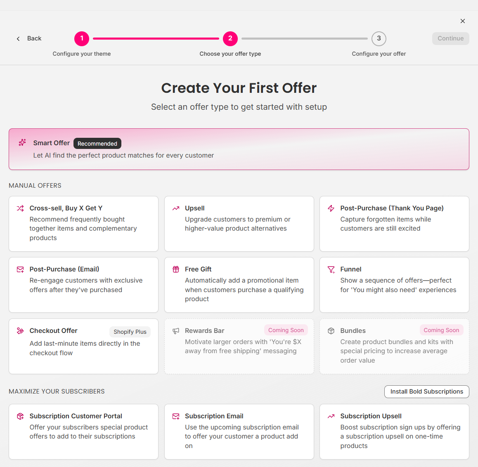The height and width of the screenshot is (467, 478).
Task: Select Post-Purchase (Email) title
Action: coord(64,269)
